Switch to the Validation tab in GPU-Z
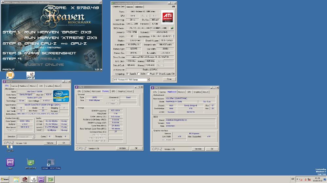327x183 pixels. [139, 7]
